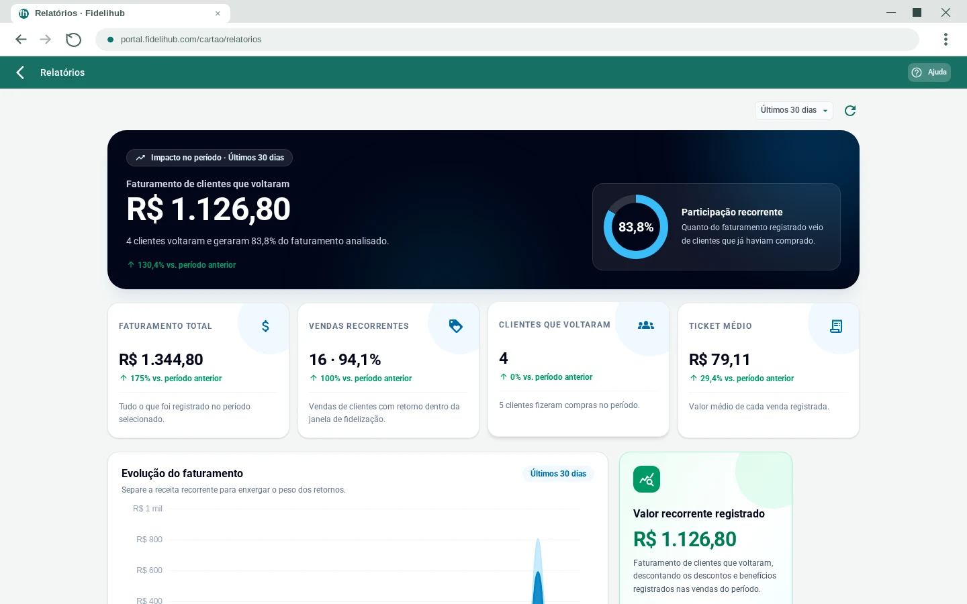Click the Participação recorrente heading
Viewport: 967px width, 604px height.
[x=732, y=212]
